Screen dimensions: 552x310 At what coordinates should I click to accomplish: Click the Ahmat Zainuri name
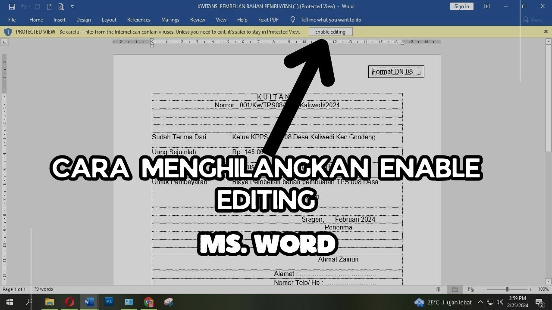pos(338,259)
